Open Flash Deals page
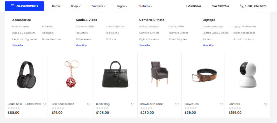The height and width of the screenshot is (123, 277). pyautogui.click(x=194, y=6)
